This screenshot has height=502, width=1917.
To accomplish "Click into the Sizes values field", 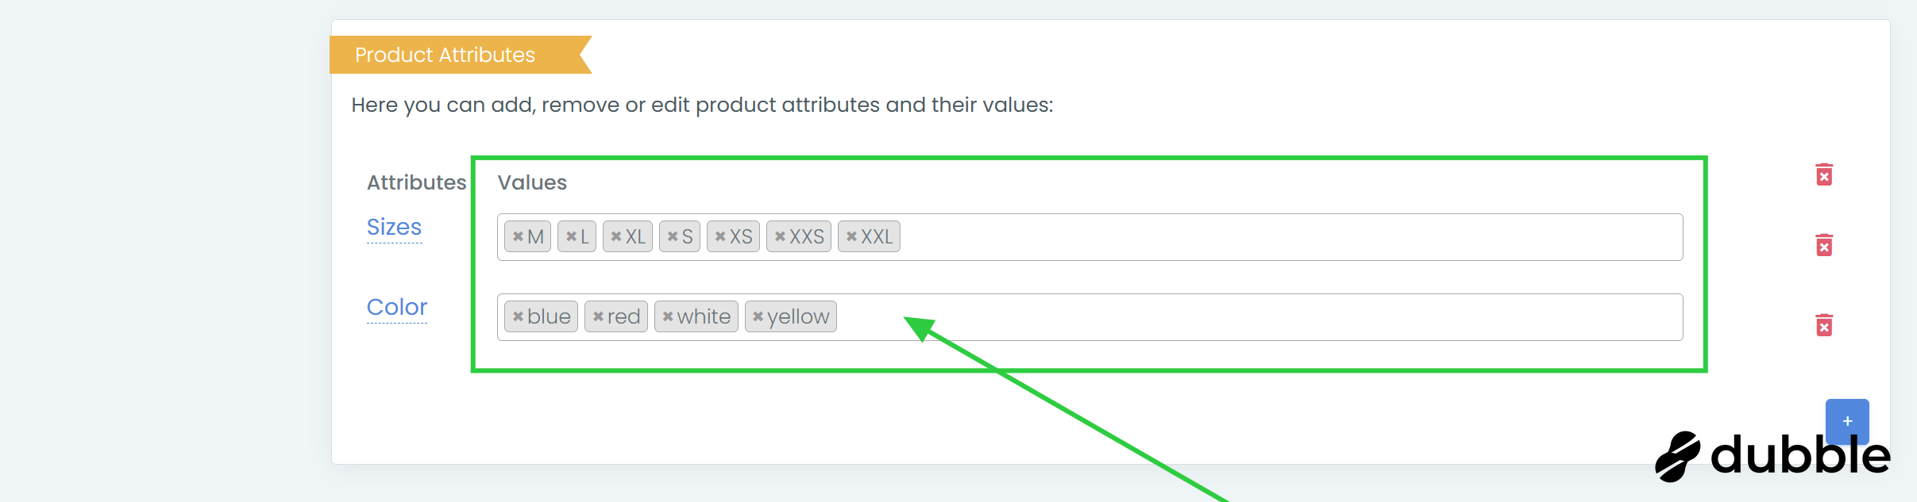I will pos(1271,237).
